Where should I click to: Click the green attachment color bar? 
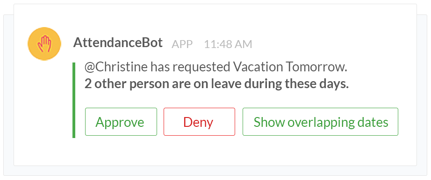click(x=74, y=100)
